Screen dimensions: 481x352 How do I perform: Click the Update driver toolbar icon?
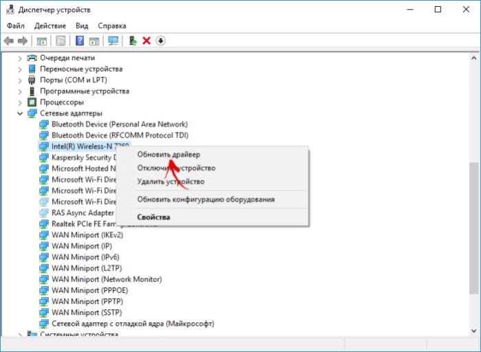click(x=133, y=41)
